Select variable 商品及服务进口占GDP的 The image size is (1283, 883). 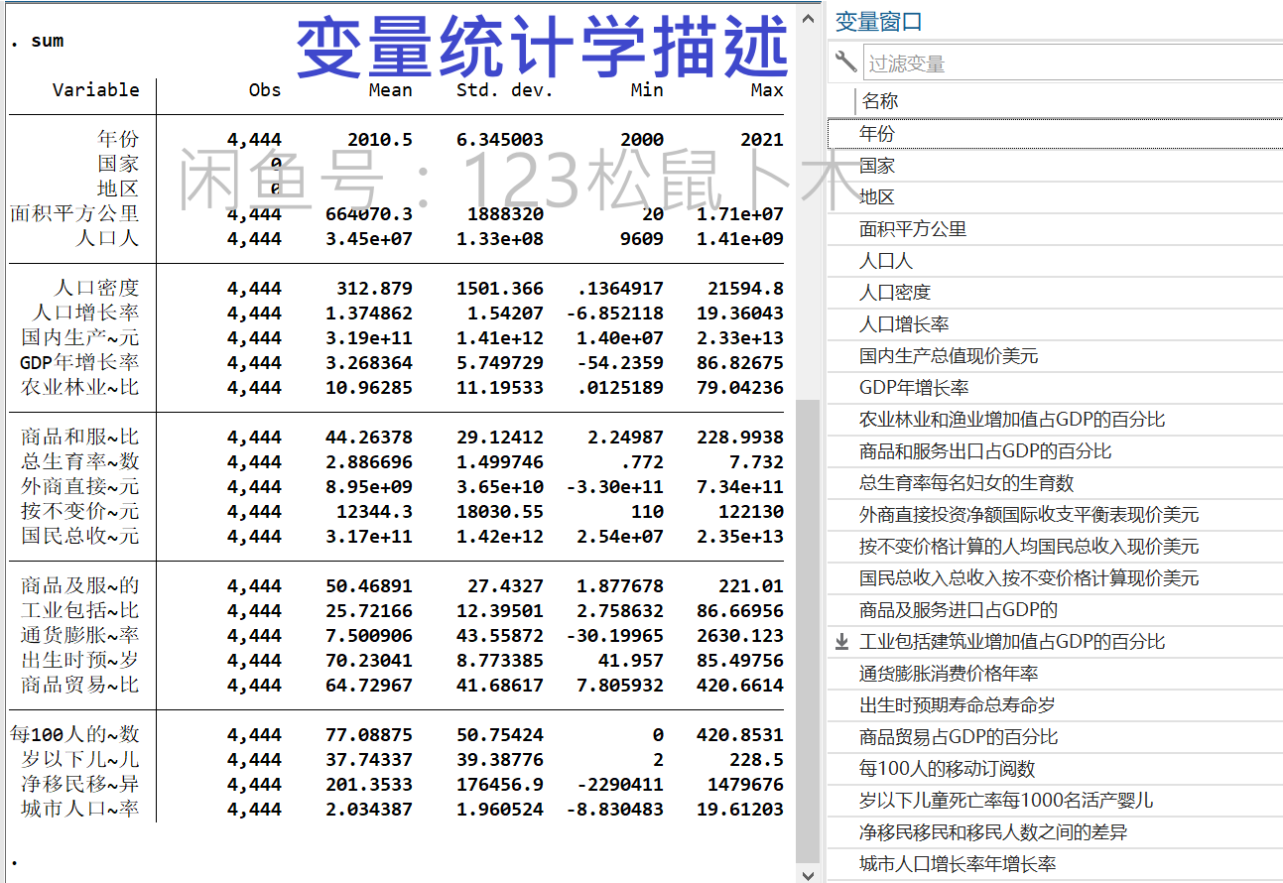pyautogui.click(x=1055, y=610)
